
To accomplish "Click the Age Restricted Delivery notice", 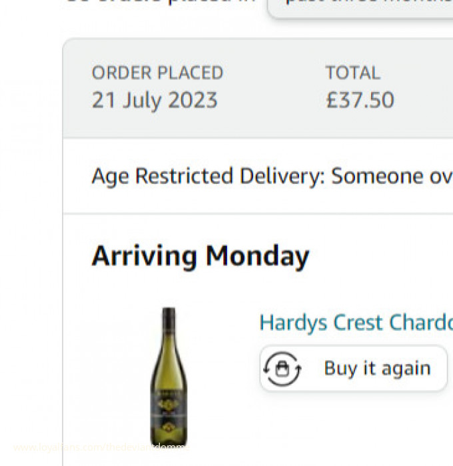I will pos(272,177).
